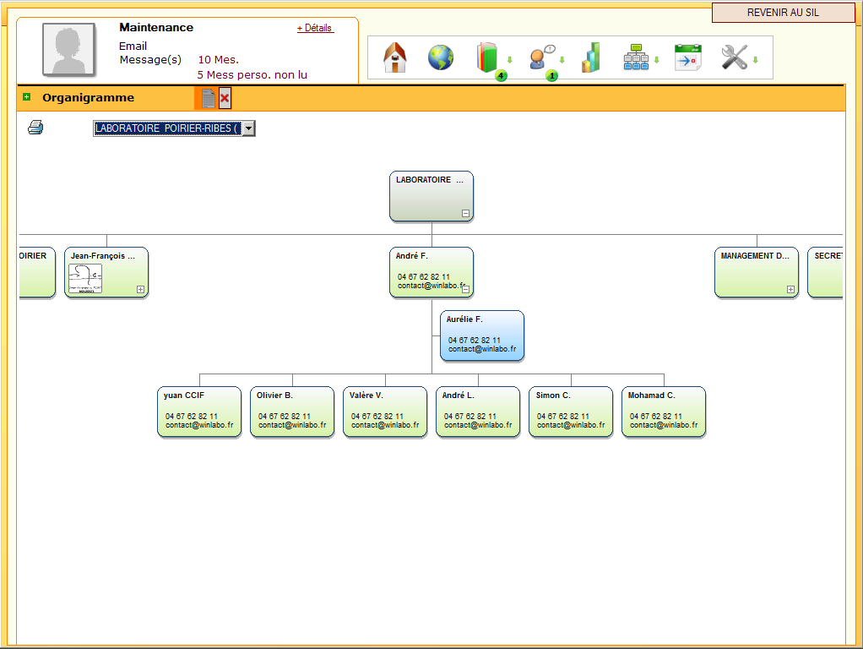
Task: Click the Maintenance user avatar thumbnail
Action: (x=69, y=51)
